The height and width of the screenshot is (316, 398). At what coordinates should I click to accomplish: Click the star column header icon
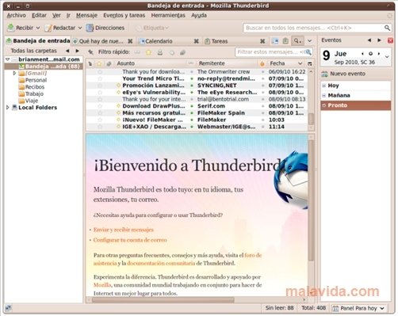tap(99, 63)
